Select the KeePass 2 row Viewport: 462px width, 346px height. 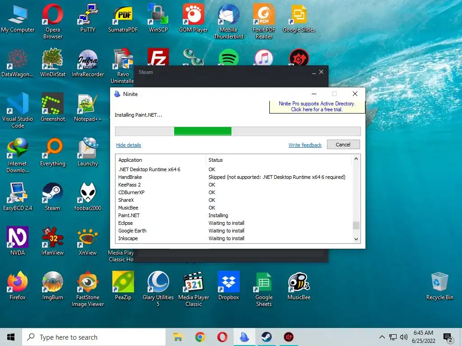tap(234, 185)
